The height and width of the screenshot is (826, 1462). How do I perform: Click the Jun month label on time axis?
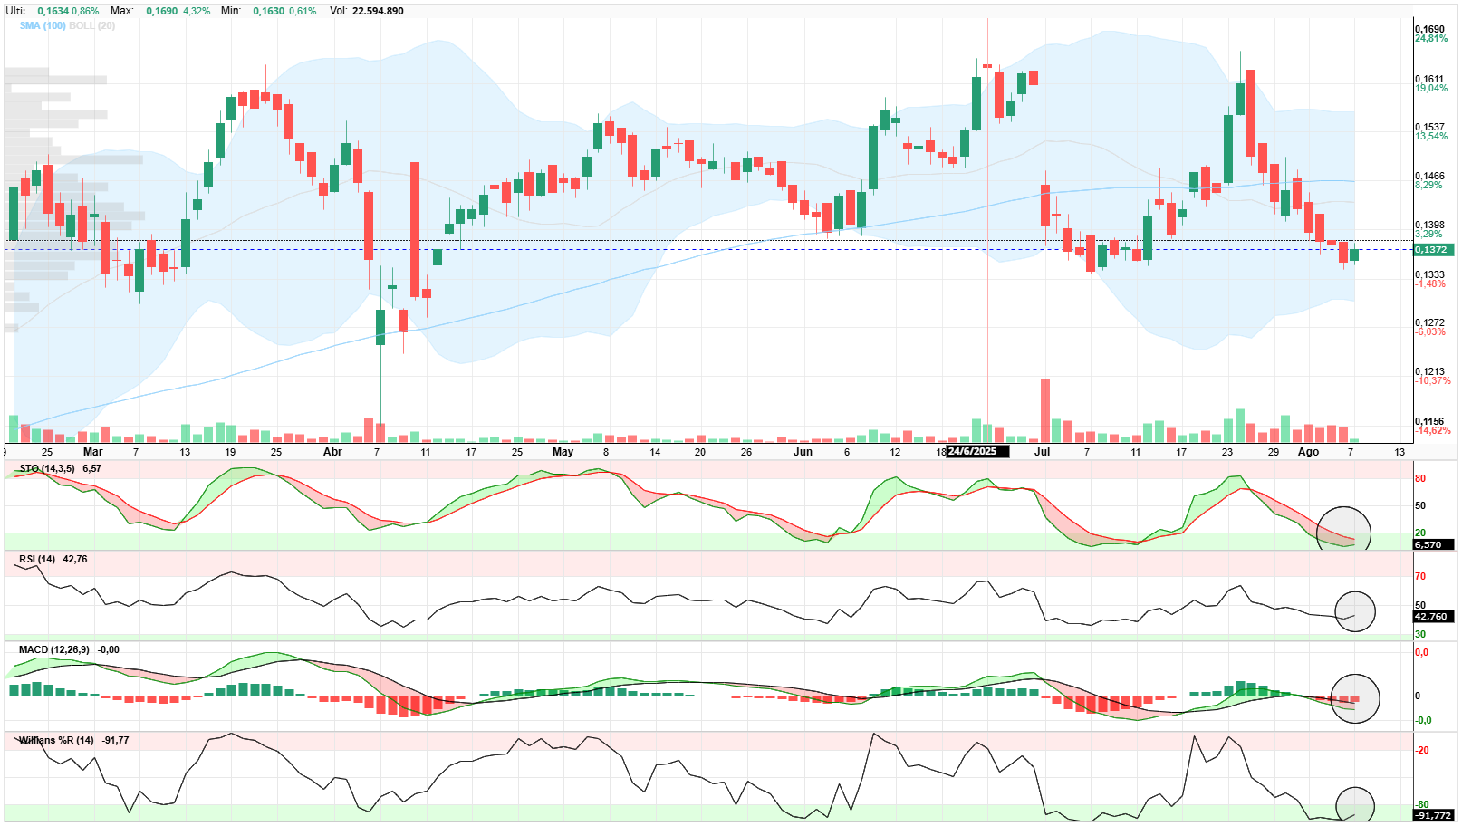tap(803, 451)
